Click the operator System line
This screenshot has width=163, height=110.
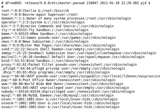click(x=43, y=22)
